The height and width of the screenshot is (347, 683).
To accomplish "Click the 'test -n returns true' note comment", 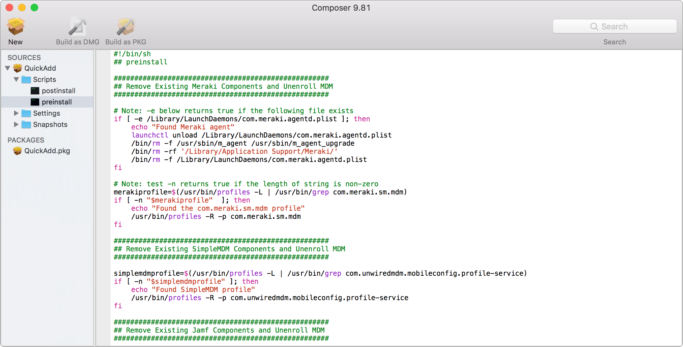I will 246,184.
